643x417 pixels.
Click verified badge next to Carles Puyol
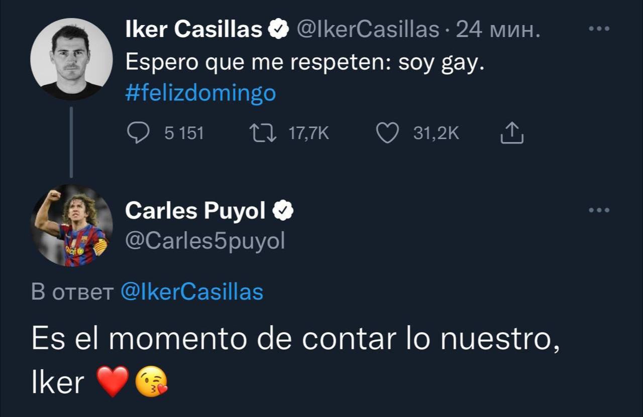click(x=283, y=211)
